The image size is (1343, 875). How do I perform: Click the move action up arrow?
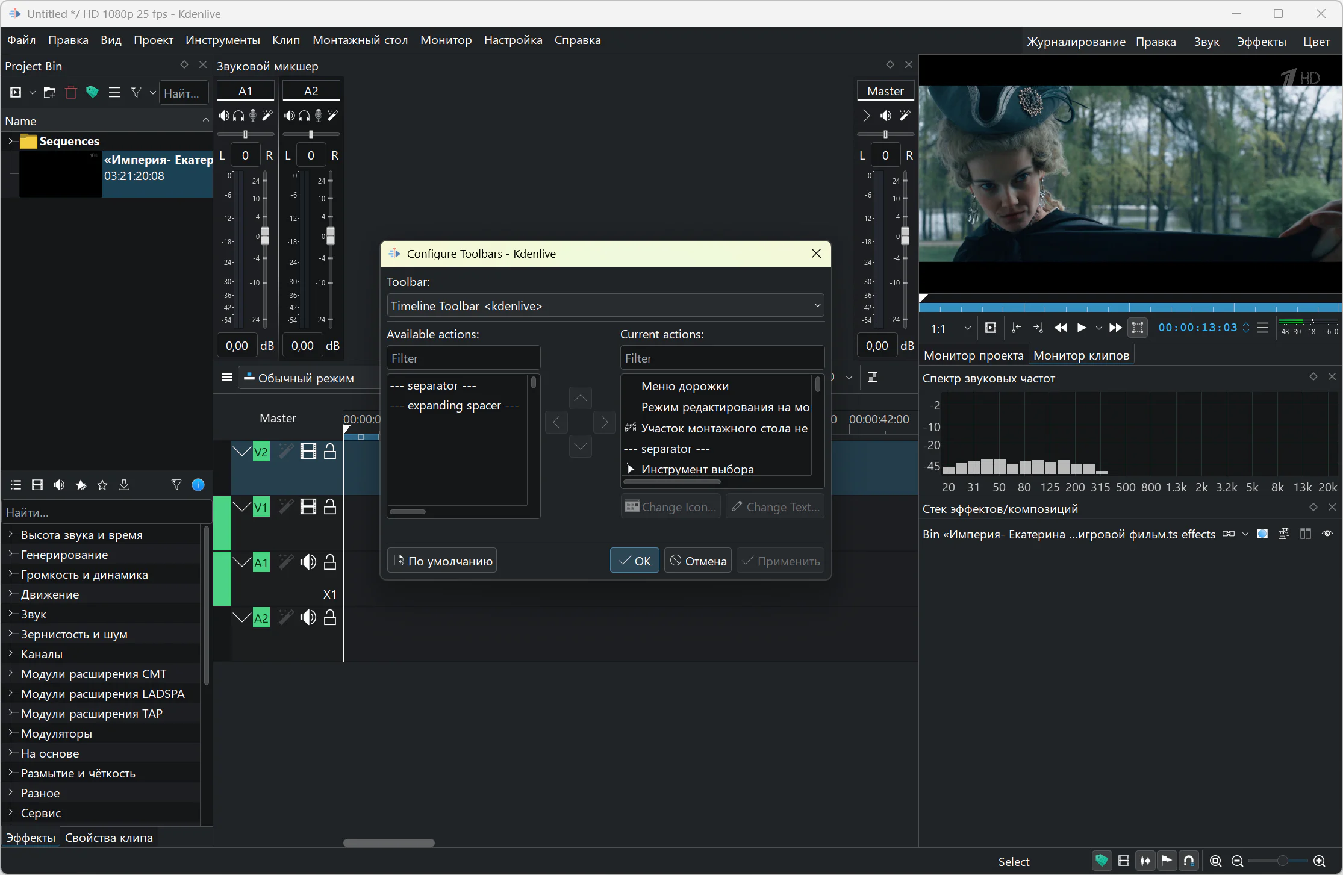click(x=580, y=398)
